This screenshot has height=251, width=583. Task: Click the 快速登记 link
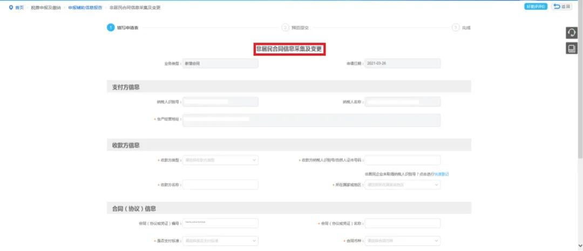443,174
